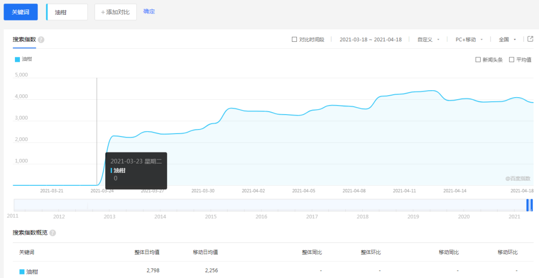Click the blue timeline range slider handle

point(530,205)
